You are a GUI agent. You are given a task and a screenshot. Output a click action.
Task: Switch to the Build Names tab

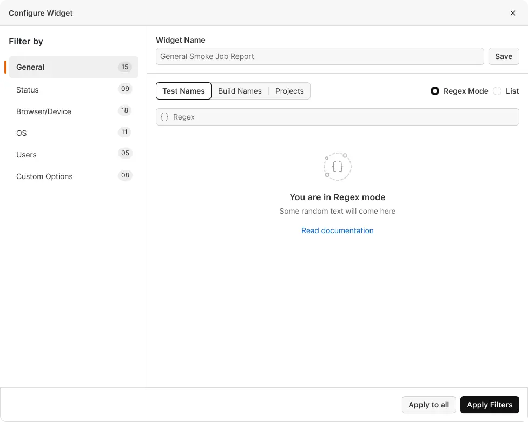(240, 91)
